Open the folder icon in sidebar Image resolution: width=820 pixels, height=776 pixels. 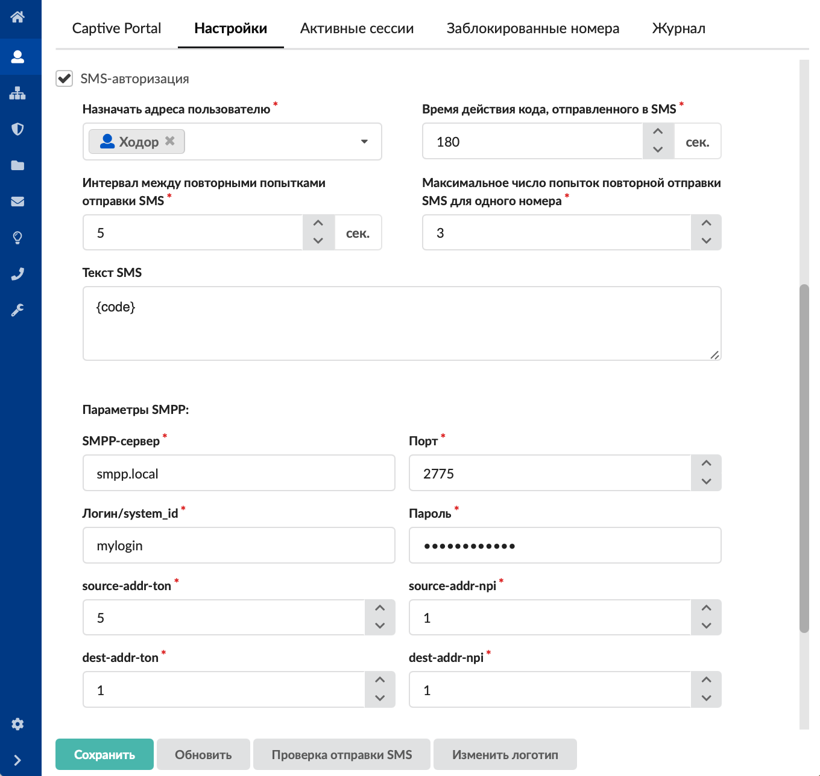click(x=17, y=165)
